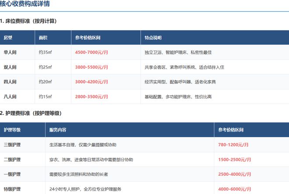Click the heading 核心收费构成详情
This screenshot has width=289, height=194.
tap(25, 3)
